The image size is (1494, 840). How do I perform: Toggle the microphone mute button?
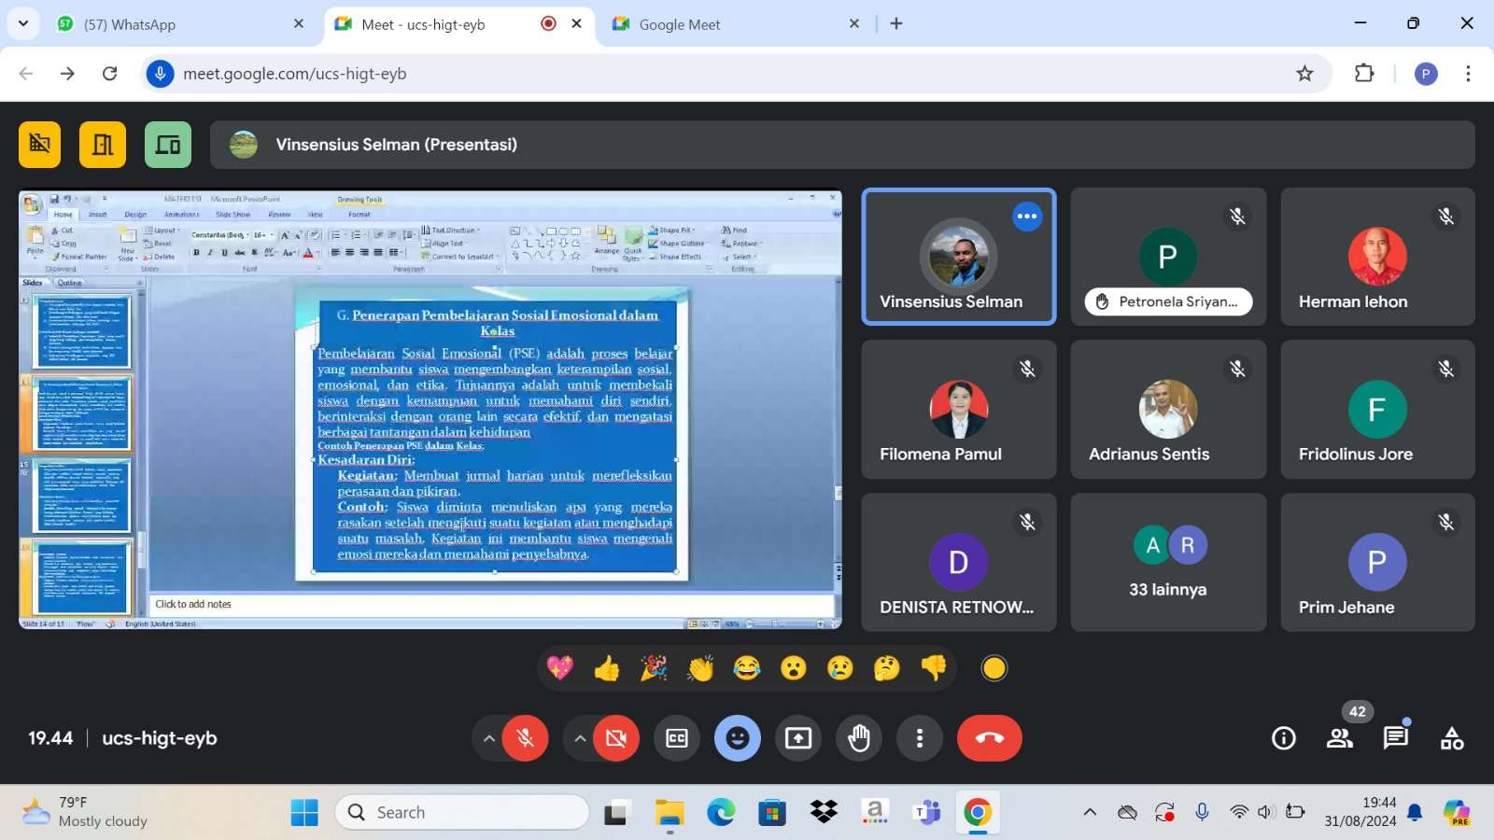526,738
